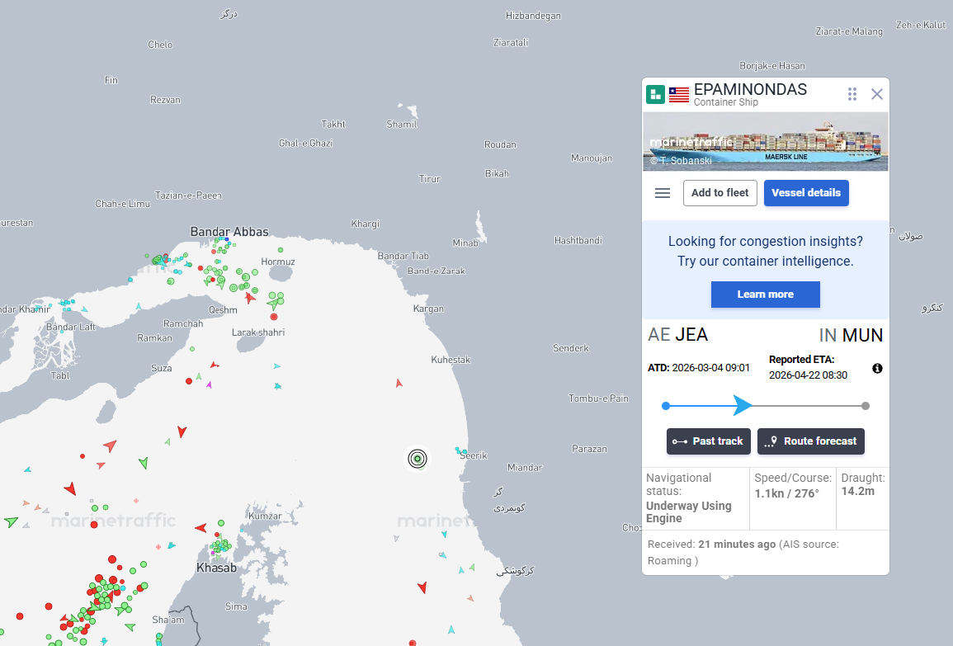Click the Larak shahri label
This screenshot has height=646, width=953.
click(258, 332)
